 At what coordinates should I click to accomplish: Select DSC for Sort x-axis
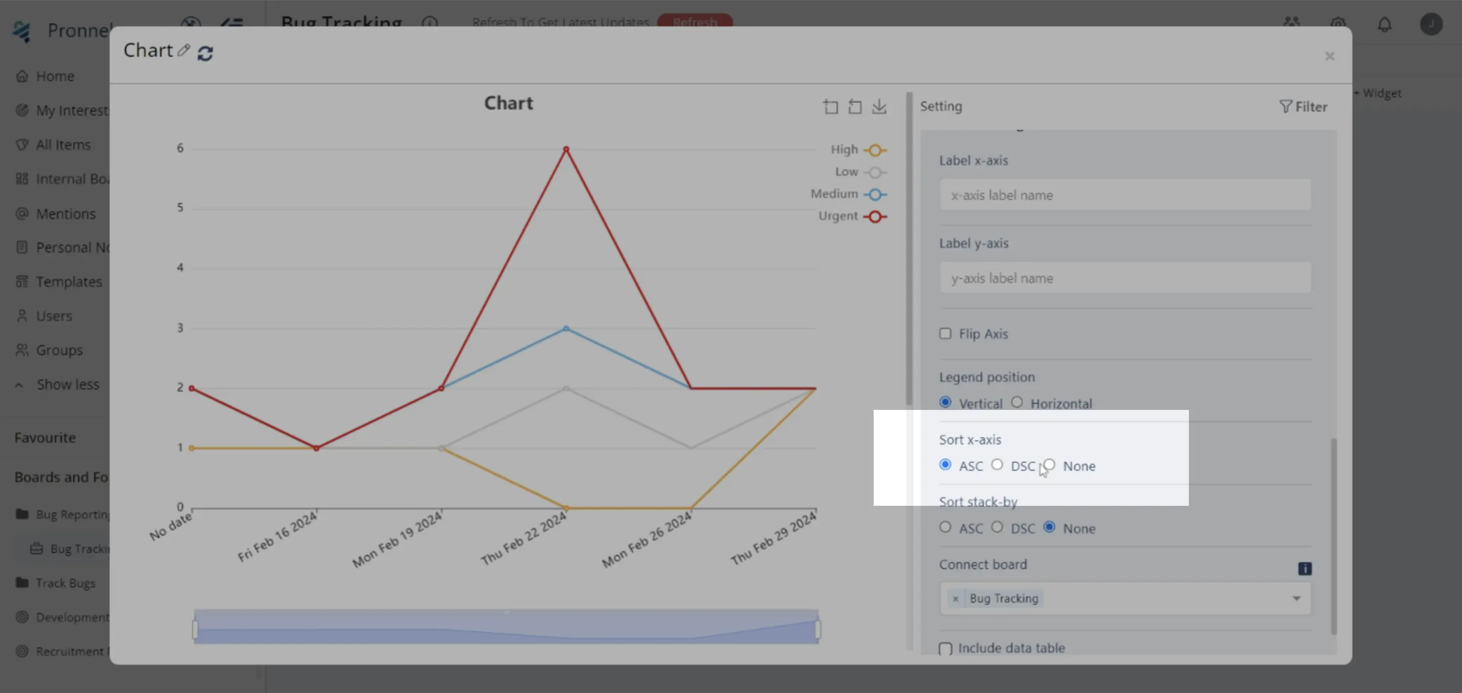click(x=996, y=465)
